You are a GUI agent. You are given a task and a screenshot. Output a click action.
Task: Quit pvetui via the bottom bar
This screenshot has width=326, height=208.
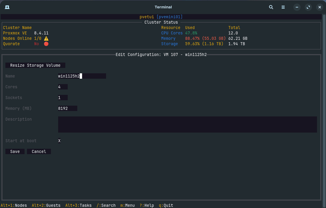[166, 205]
